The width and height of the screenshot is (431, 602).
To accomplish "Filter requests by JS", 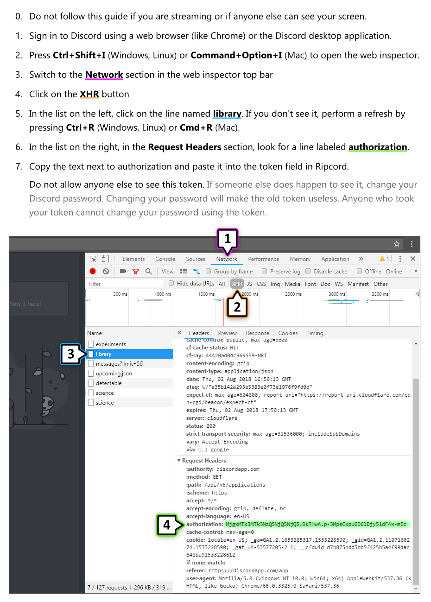I will point(249,284).
